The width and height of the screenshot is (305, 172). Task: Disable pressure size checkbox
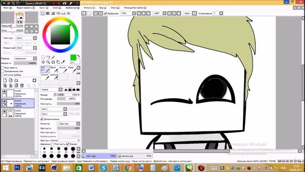pos(68,144)
